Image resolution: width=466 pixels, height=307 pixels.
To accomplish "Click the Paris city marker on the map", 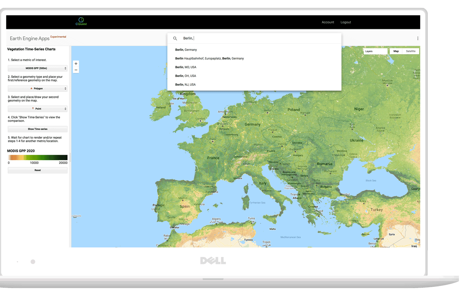I will (213, 142).
